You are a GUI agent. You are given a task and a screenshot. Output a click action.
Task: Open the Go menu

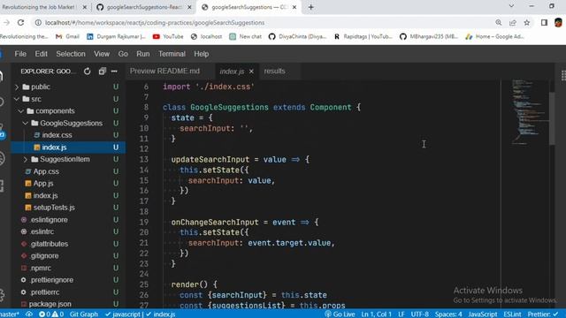123,54
